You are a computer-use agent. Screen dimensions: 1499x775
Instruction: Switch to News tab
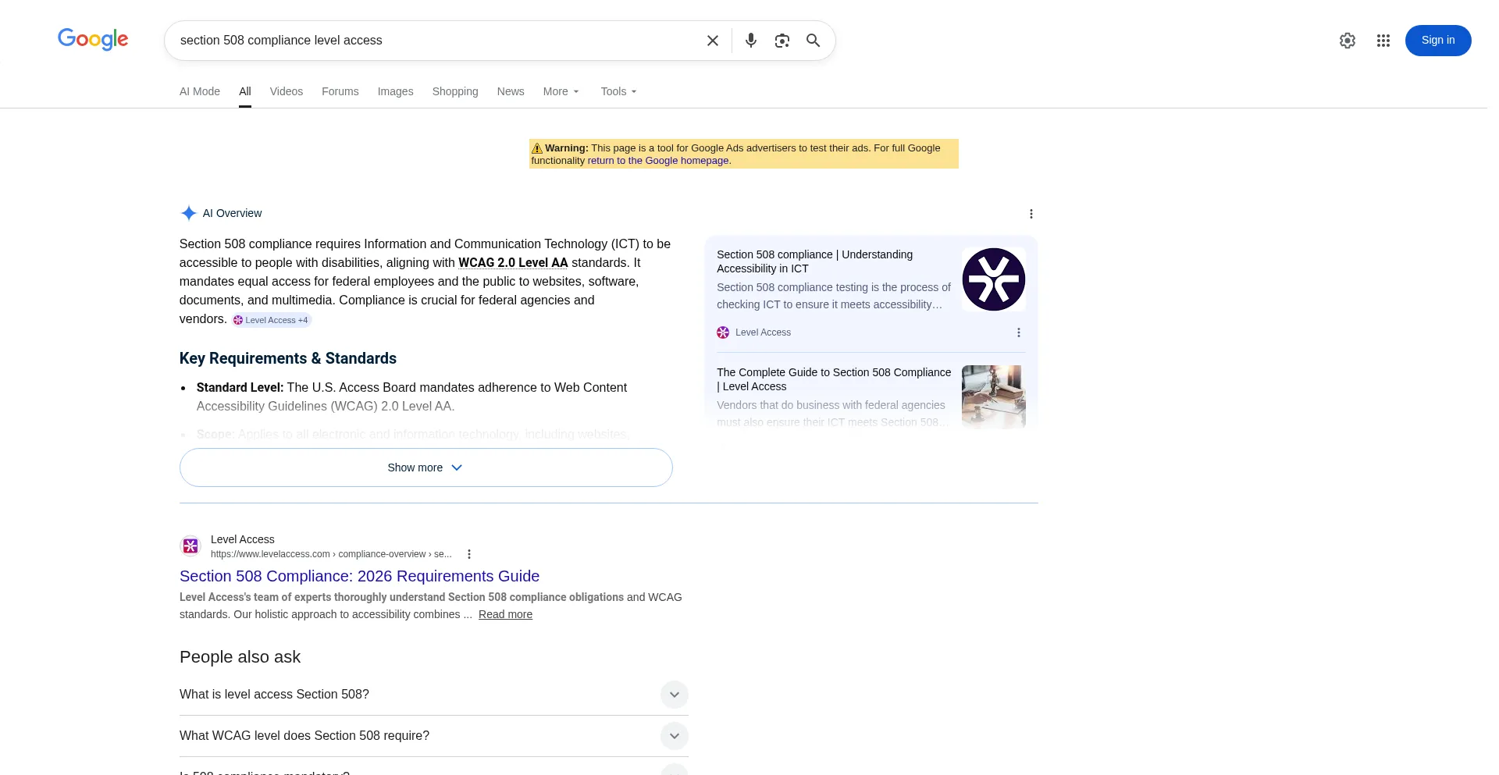point(511,91)
